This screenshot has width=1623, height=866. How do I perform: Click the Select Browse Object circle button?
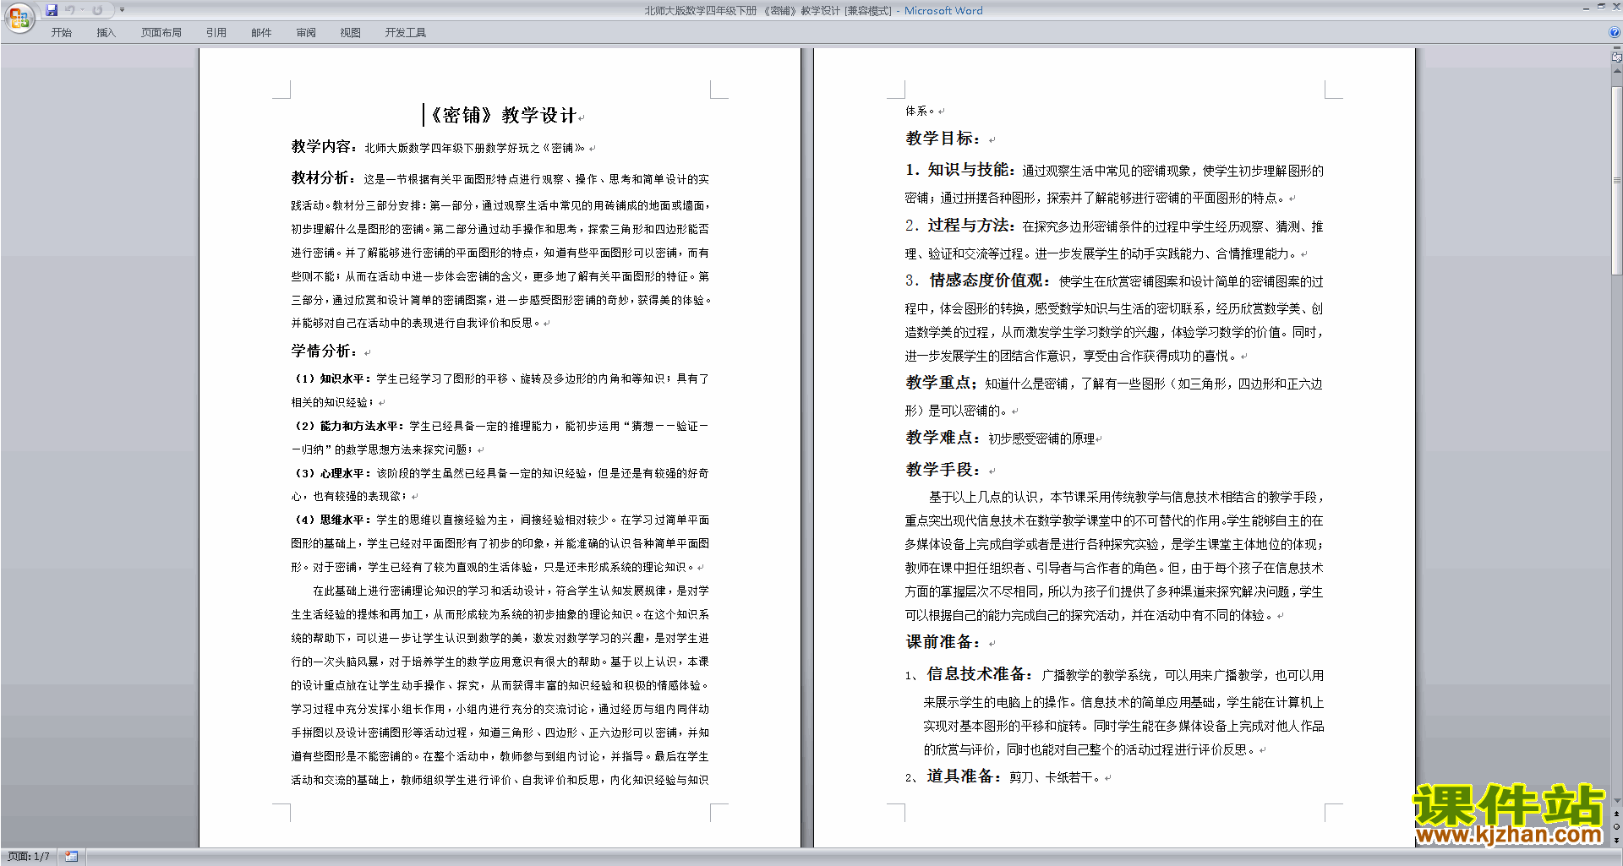[x=1616, y=826]
